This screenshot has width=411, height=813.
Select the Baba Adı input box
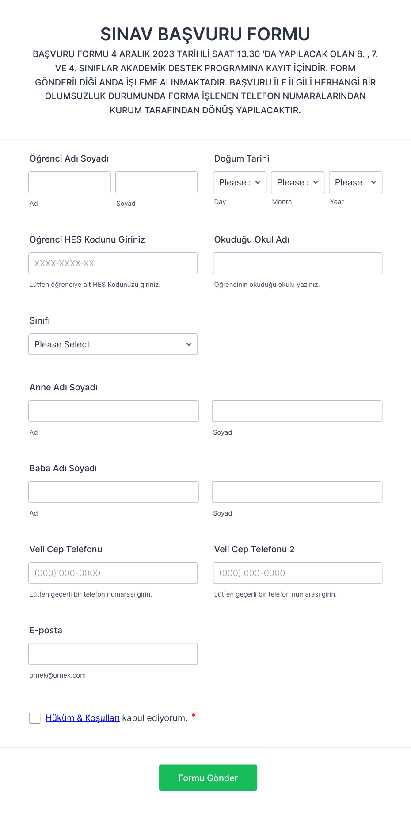113,492
